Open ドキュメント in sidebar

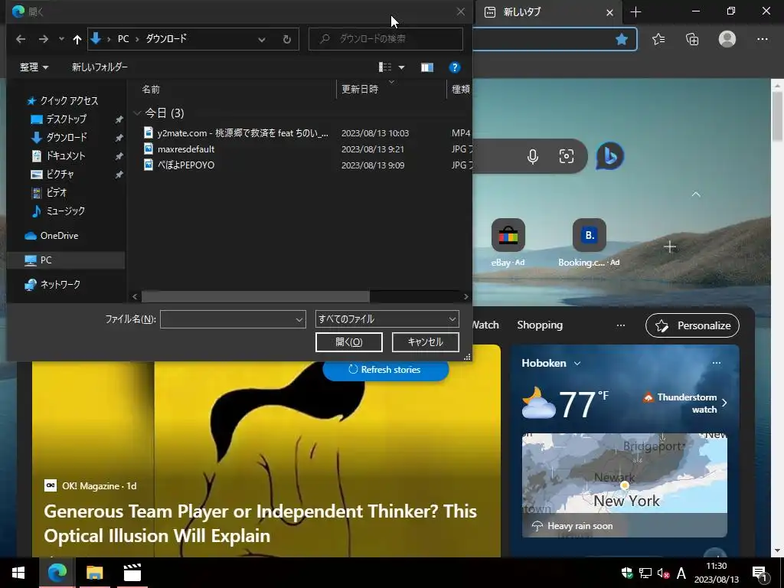66,155
